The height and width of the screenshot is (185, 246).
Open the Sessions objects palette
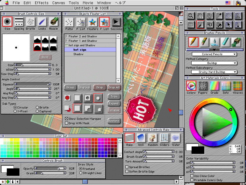116,24
